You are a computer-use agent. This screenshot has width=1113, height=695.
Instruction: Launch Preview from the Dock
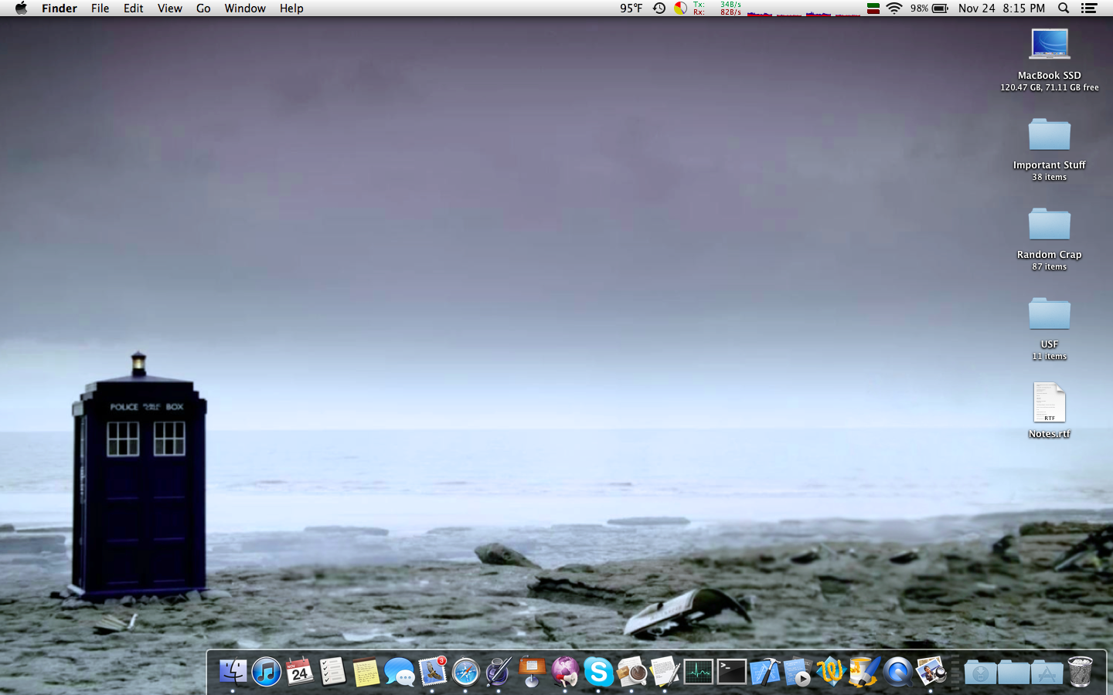pyautogui.click(x=931, y=671)
